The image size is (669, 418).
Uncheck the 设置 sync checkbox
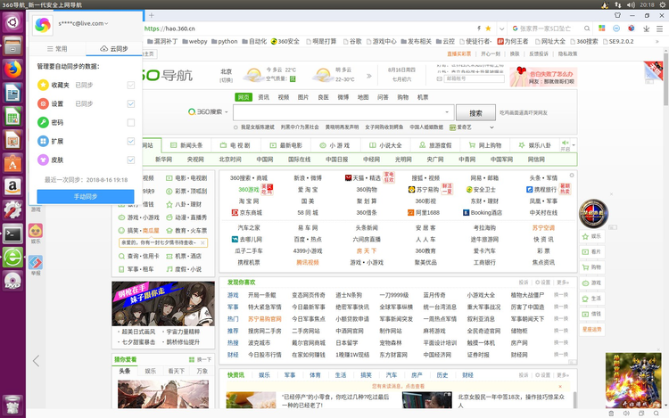pyautogui.click(x=131, y=104)
